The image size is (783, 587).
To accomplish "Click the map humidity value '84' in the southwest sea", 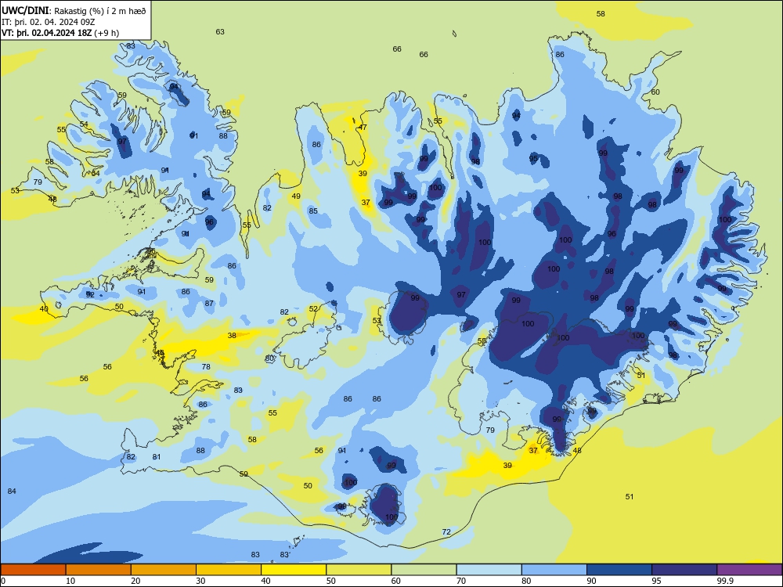I will (12, 492).
